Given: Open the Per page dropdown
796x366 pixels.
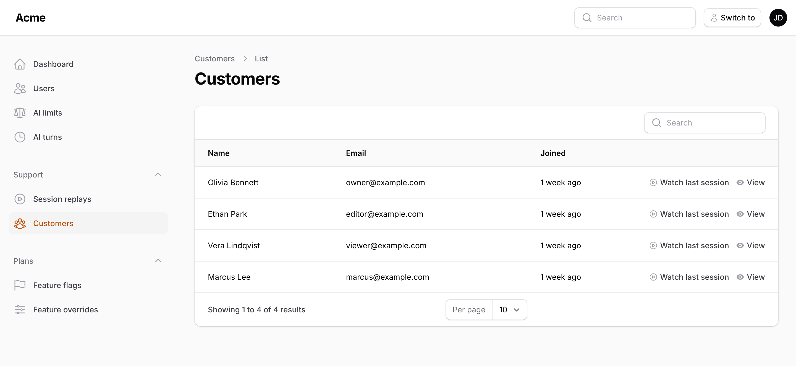Looking at the screenshot, I should [x=509, y=309].
